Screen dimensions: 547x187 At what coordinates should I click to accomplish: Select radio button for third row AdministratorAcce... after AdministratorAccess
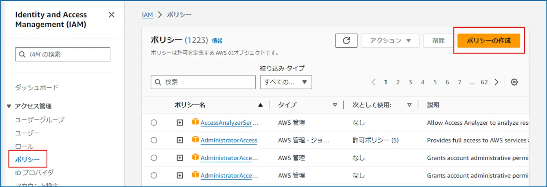point(154,158)
